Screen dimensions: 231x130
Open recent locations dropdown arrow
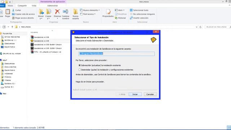pyautogui.click(x=8, y=27)
